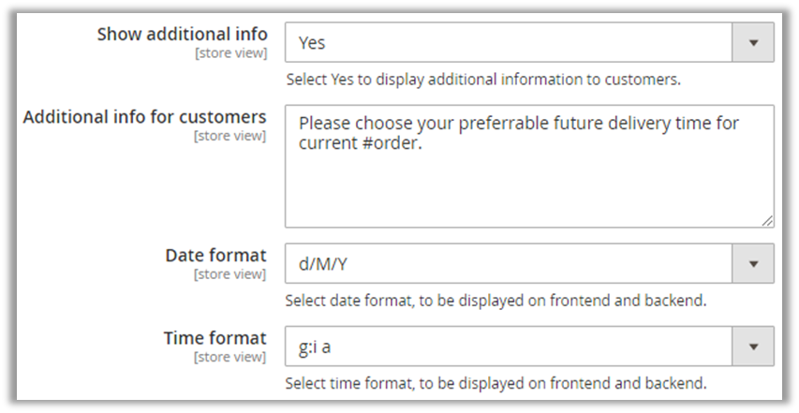
Task: Click the 'Show additional info' label
Action: pyautogui.click(x=182, y=35)
